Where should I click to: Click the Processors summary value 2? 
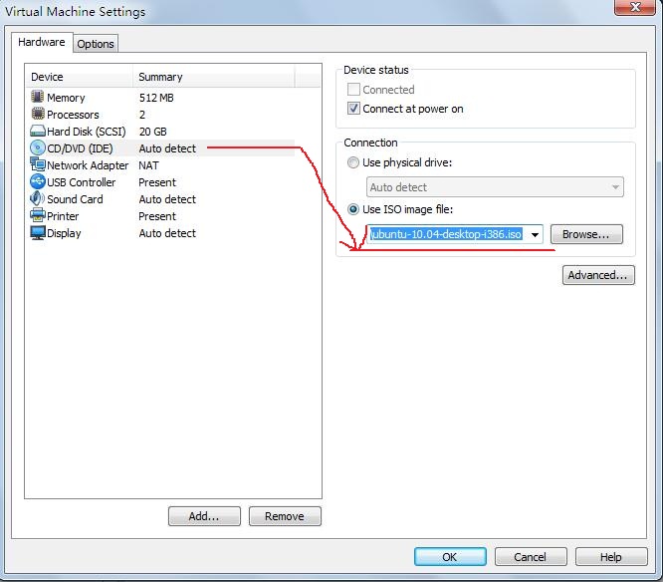pos(142,115)
